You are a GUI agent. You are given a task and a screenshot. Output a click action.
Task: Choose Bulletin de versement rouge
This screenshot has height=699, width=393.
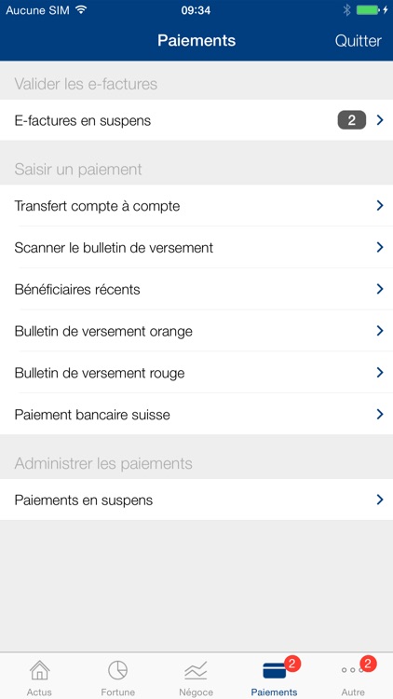[x=196, y=373]
